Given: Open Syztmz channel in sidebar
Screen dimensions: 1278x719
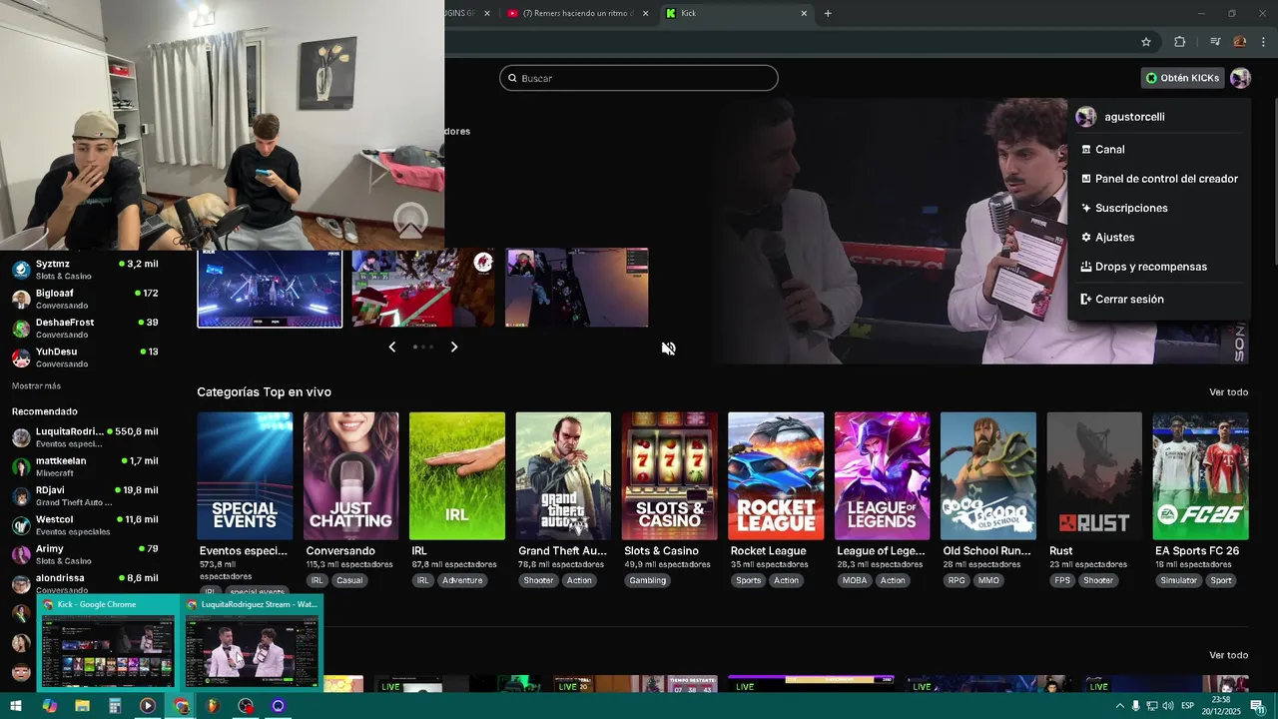Looking at the screenshot, I should (85, 269).
